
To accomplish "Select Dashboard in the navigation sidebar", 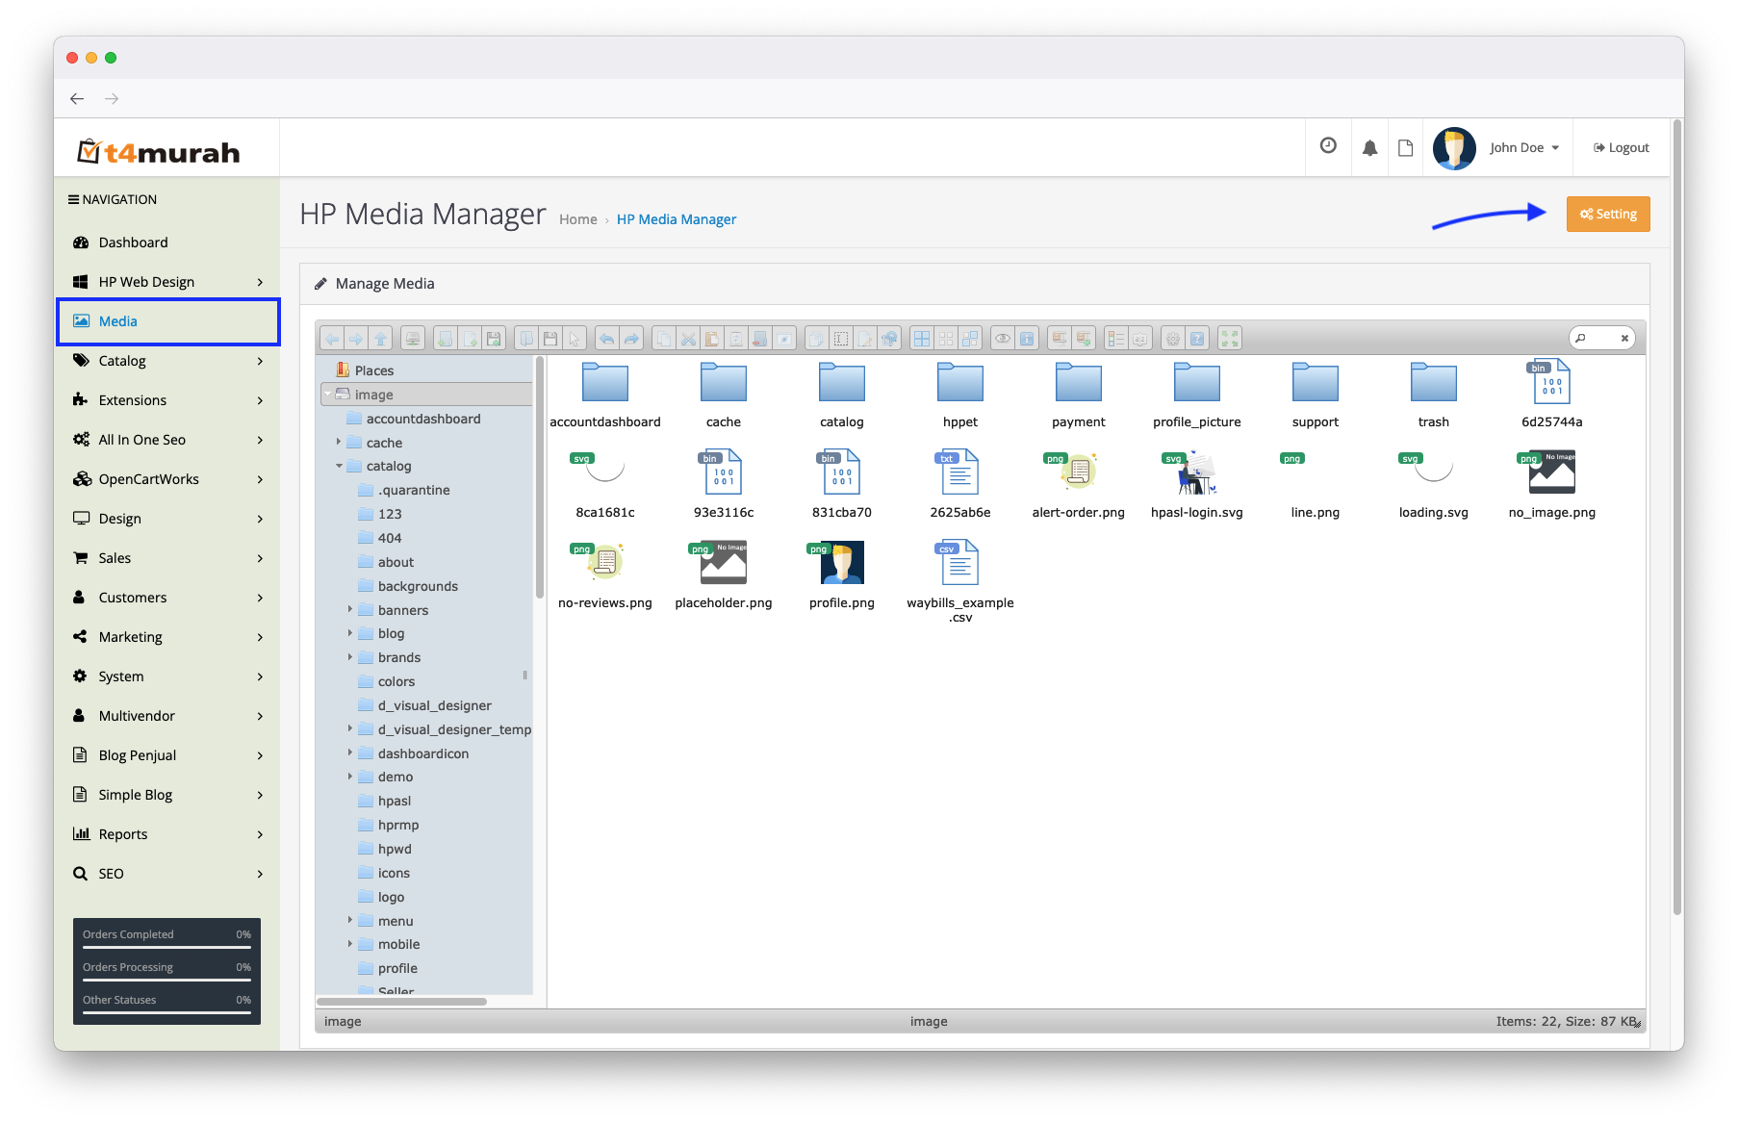I will coord(133,242).
